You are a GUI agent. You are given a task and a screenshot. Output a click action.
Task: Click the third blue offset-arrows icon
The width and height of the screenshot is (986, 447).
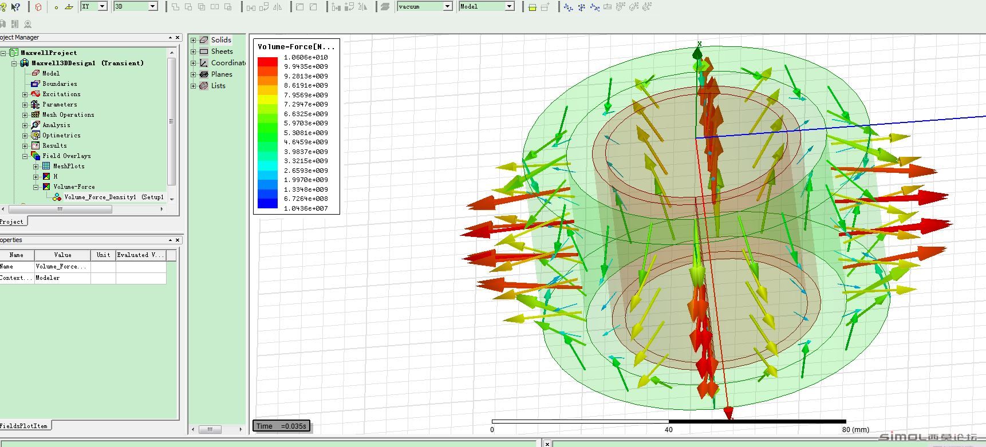[594, 7]
